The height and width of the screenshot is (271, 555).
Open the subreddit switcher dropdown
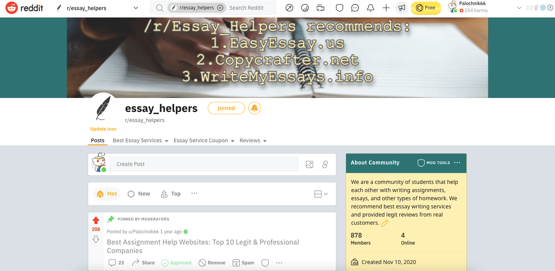pyautogui.click(x=135, y=7)
